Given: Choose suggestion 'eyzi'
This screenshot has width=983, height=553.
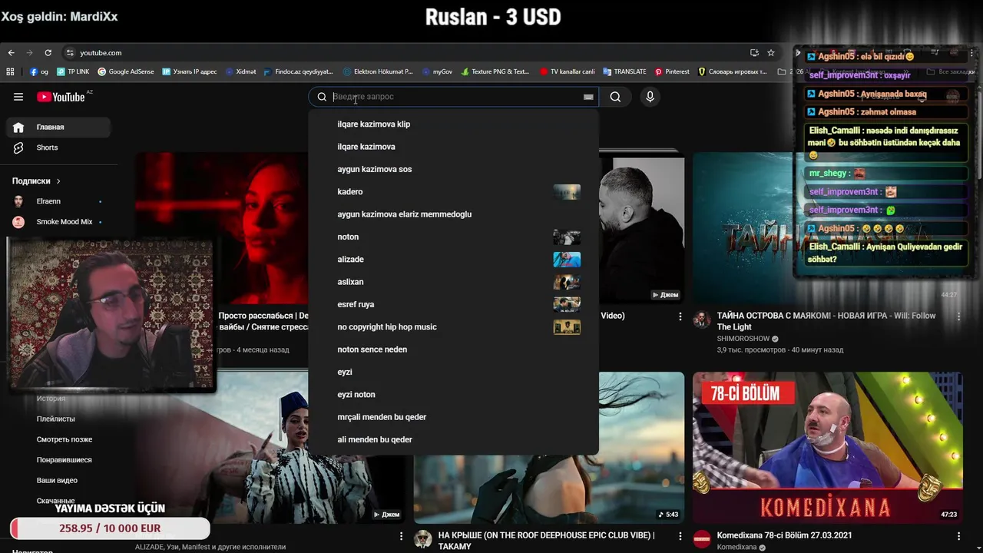Looking at the screenshot, I should 453,372.
